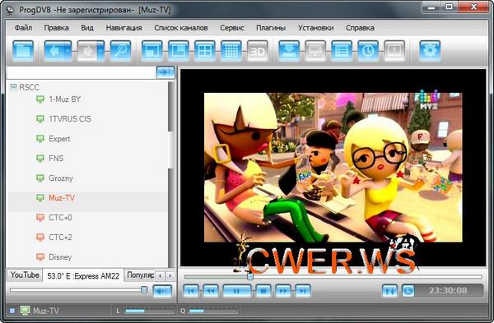The image size is (494, 323).
Task: Click the arrow button beside search field
Action: (165, 72)
